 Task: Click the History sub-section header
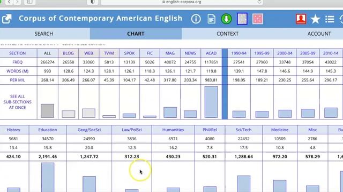[13, 130]
